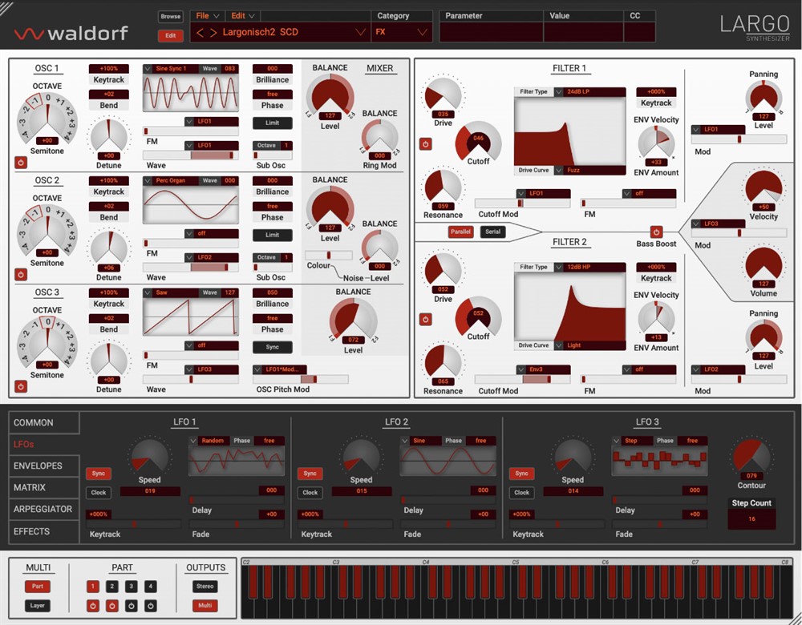Viewport: 802px width, 625px height.
Task: Click the Browse button
Action: click(170, 17)
